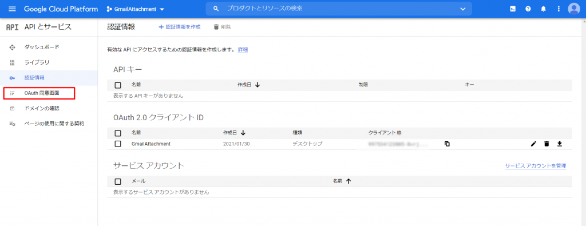This screenshot has height=226, width=586.
Task: Copy the GmailAttachment client ID
Action: (447, 144)
